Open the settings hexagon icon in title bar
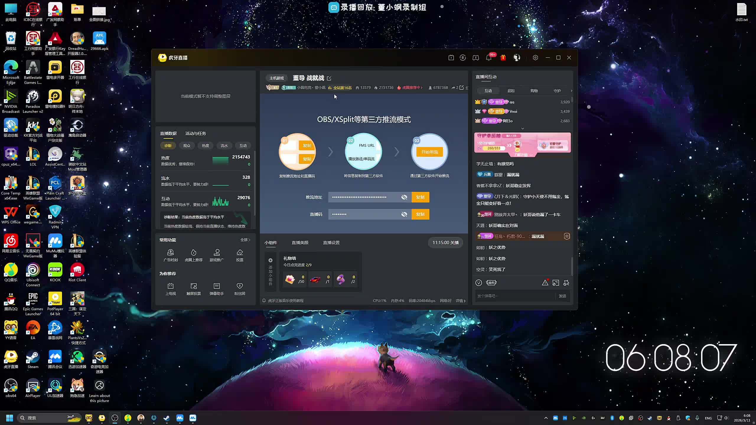 [x=535, y=58]
